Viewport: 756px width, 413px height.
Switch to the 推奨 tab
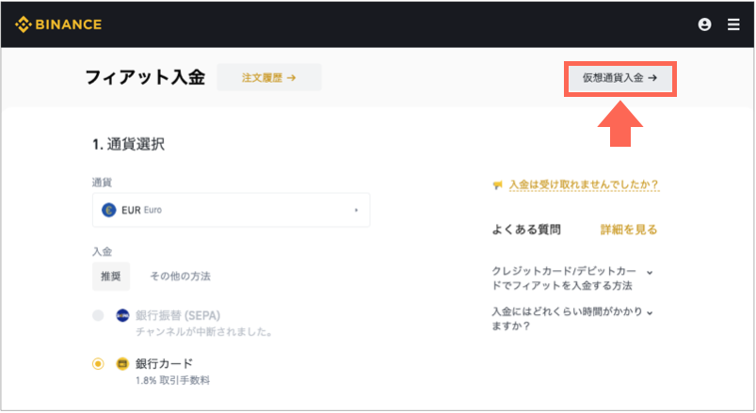[111, 277]
